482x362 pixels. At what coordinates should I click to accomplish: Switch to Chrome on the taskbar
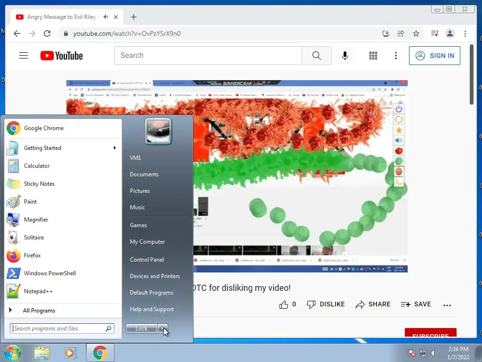(x=100, y=353)
